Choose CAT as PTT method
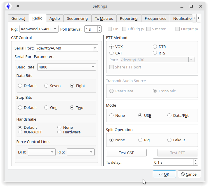 111,53
